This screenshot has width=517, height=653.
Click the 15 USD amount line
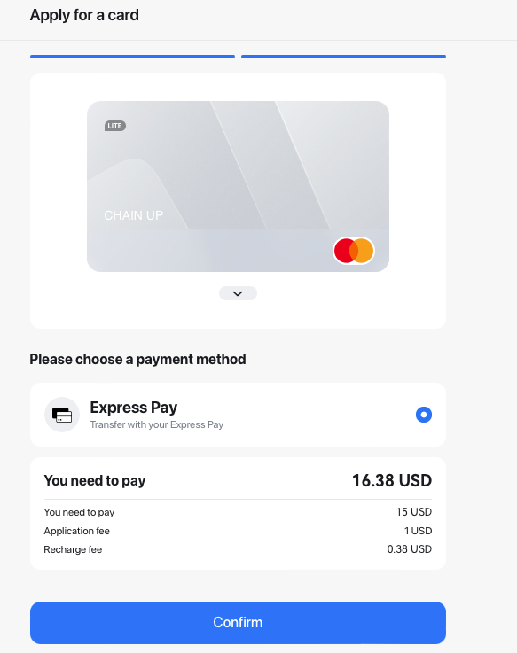[238, 512]
